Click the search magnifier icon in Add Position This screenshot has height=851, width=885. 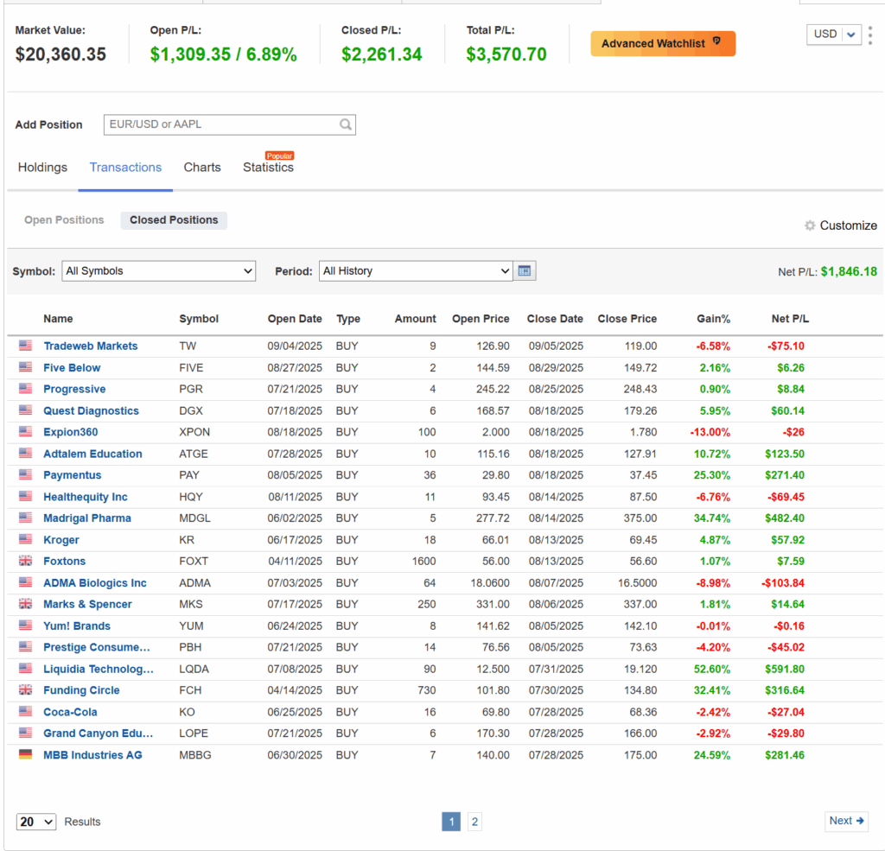tap(346, 124)
